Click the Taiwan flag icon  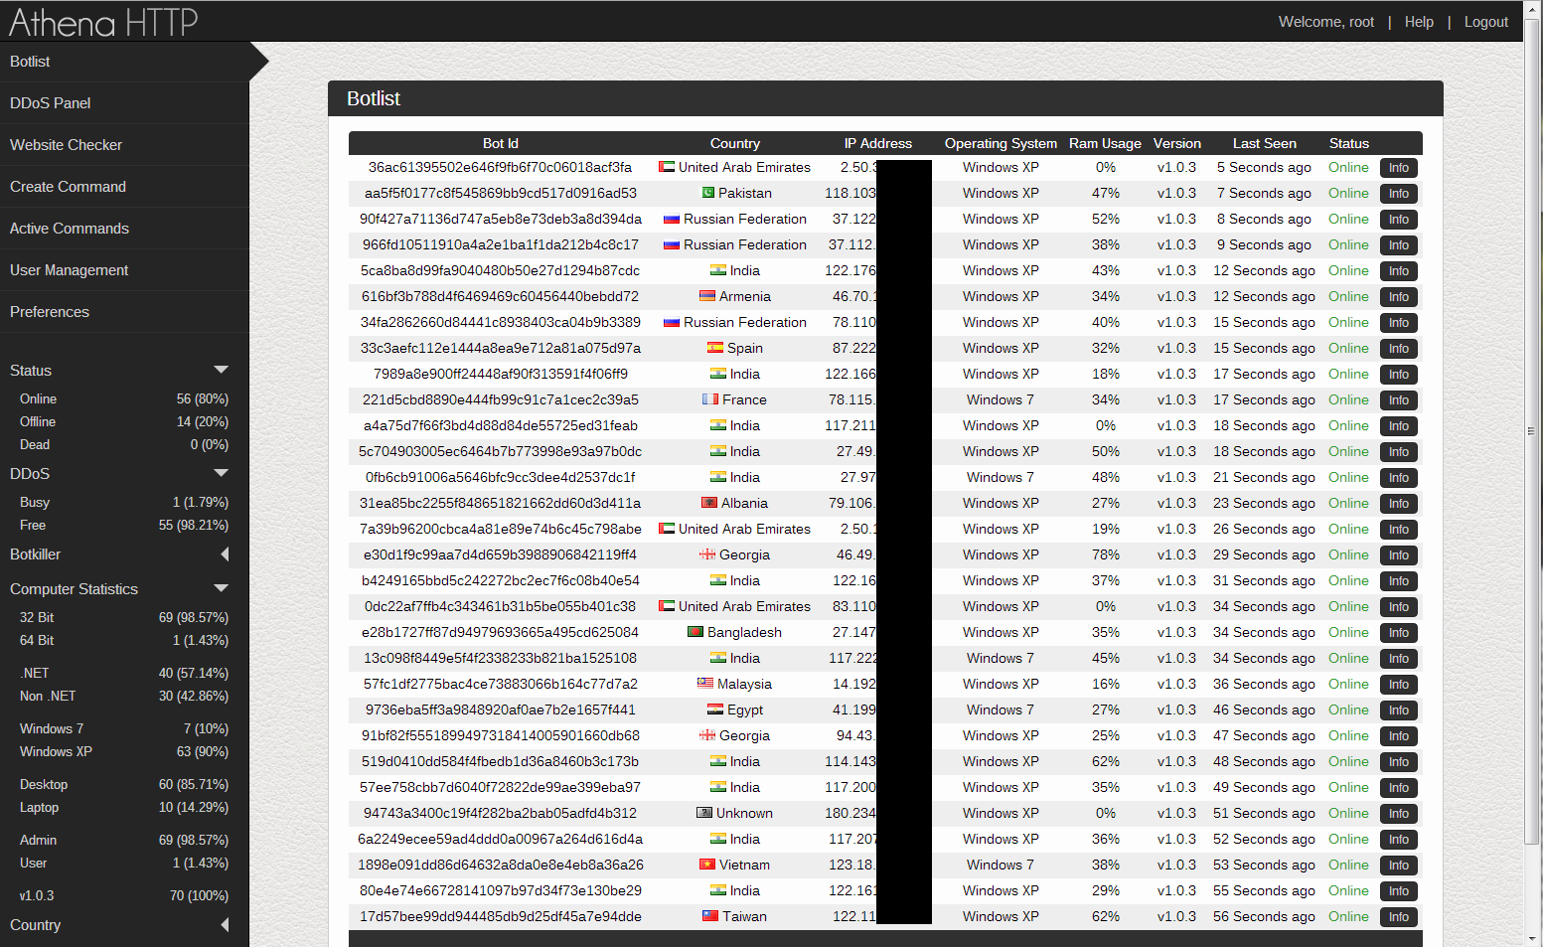[x=710, y=916]
